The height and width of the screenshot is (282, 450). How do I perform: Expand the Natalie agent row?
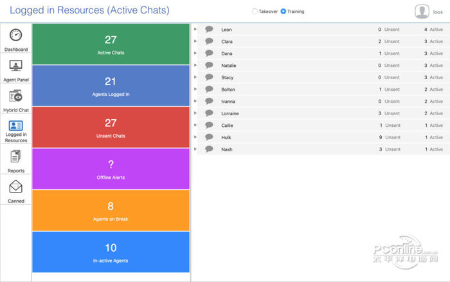(x=195, y=66)
